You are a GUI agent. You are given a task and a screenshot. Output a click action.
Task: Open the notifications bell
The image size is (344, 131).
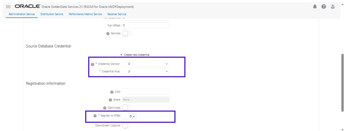315,7
